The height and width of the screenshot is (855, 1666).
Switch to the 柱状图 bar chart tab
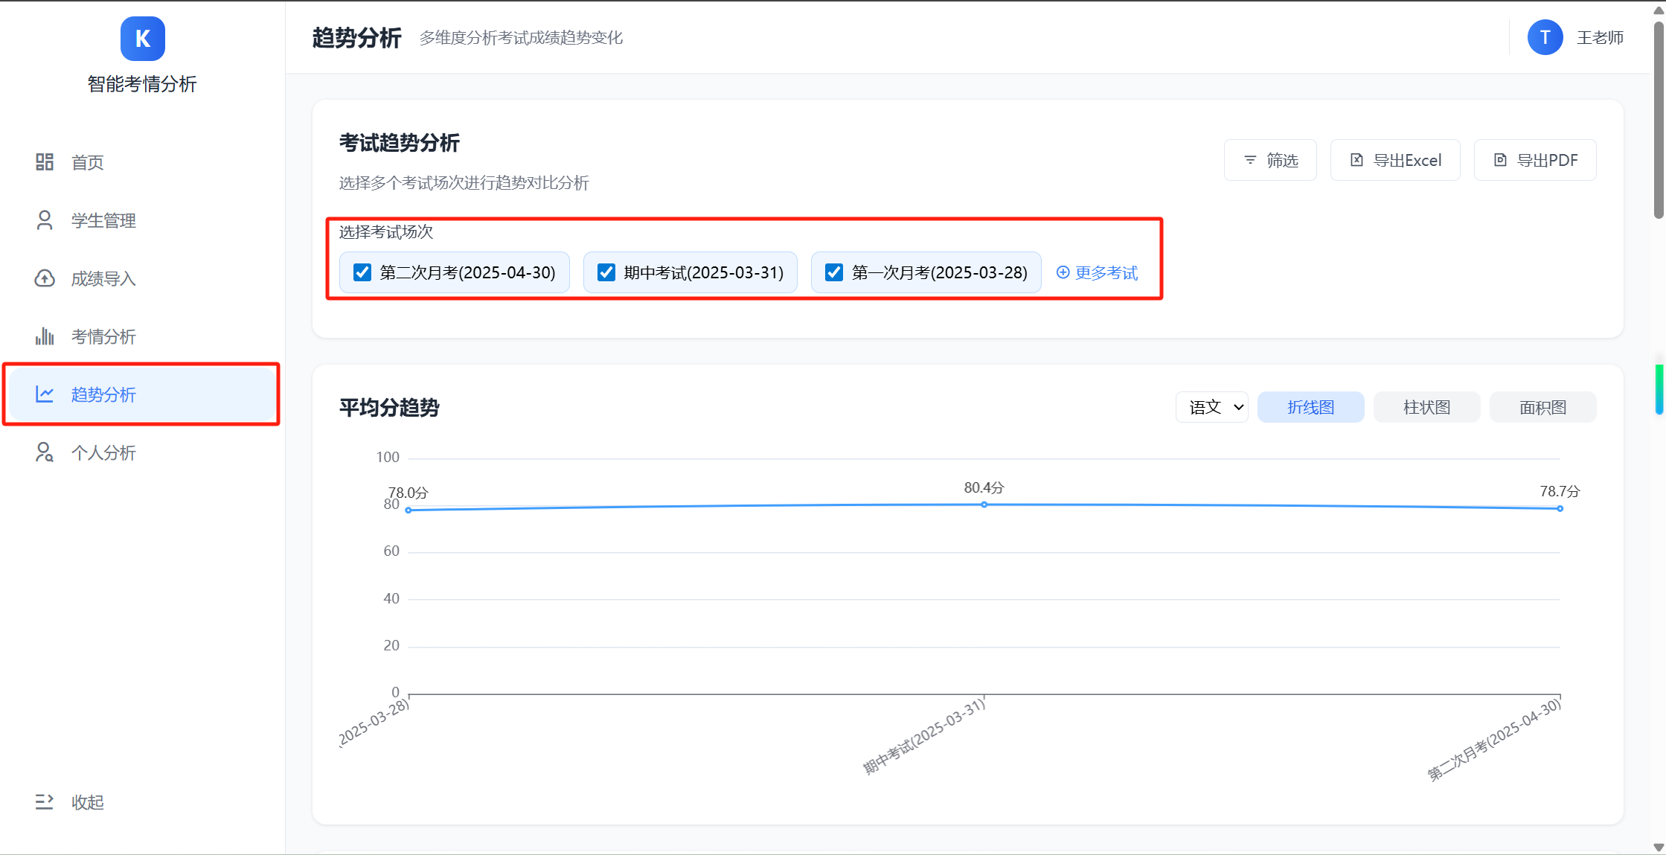tap(1426, 407)
